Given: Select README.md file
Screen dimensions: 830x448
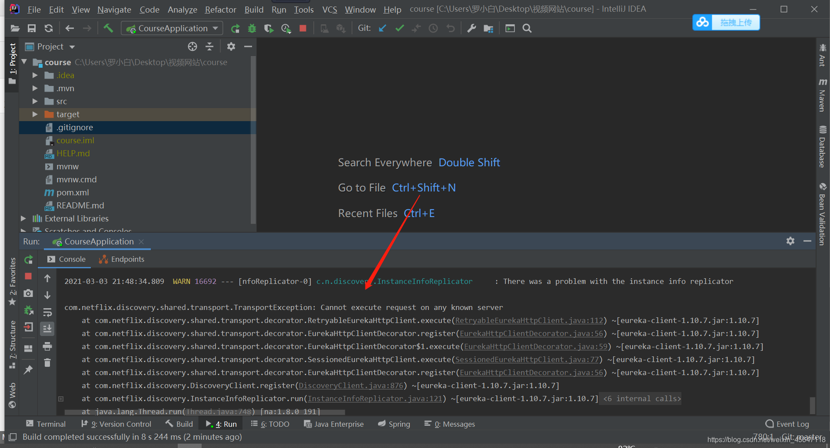Looking at the screenshot, I should [80, 205].
